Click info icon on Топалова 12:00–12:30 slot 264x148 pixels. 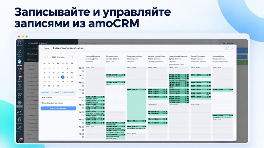104,97
